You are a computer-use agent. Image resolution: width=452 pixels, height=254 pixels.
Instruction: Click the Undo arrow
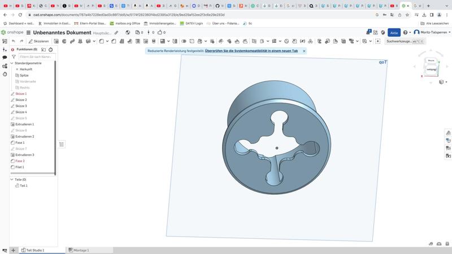pyautogui.click(x=13, y=41)
